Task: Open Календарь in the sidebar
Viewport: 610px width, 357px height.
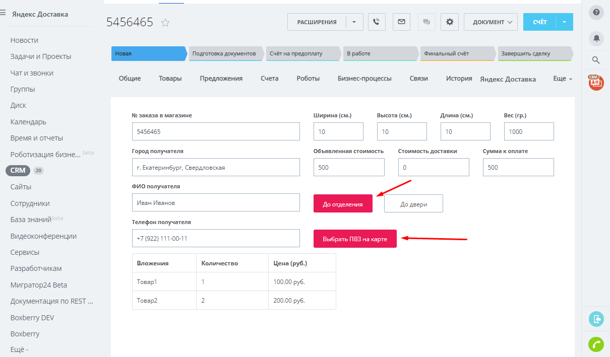Action: [x=28, y=122]
